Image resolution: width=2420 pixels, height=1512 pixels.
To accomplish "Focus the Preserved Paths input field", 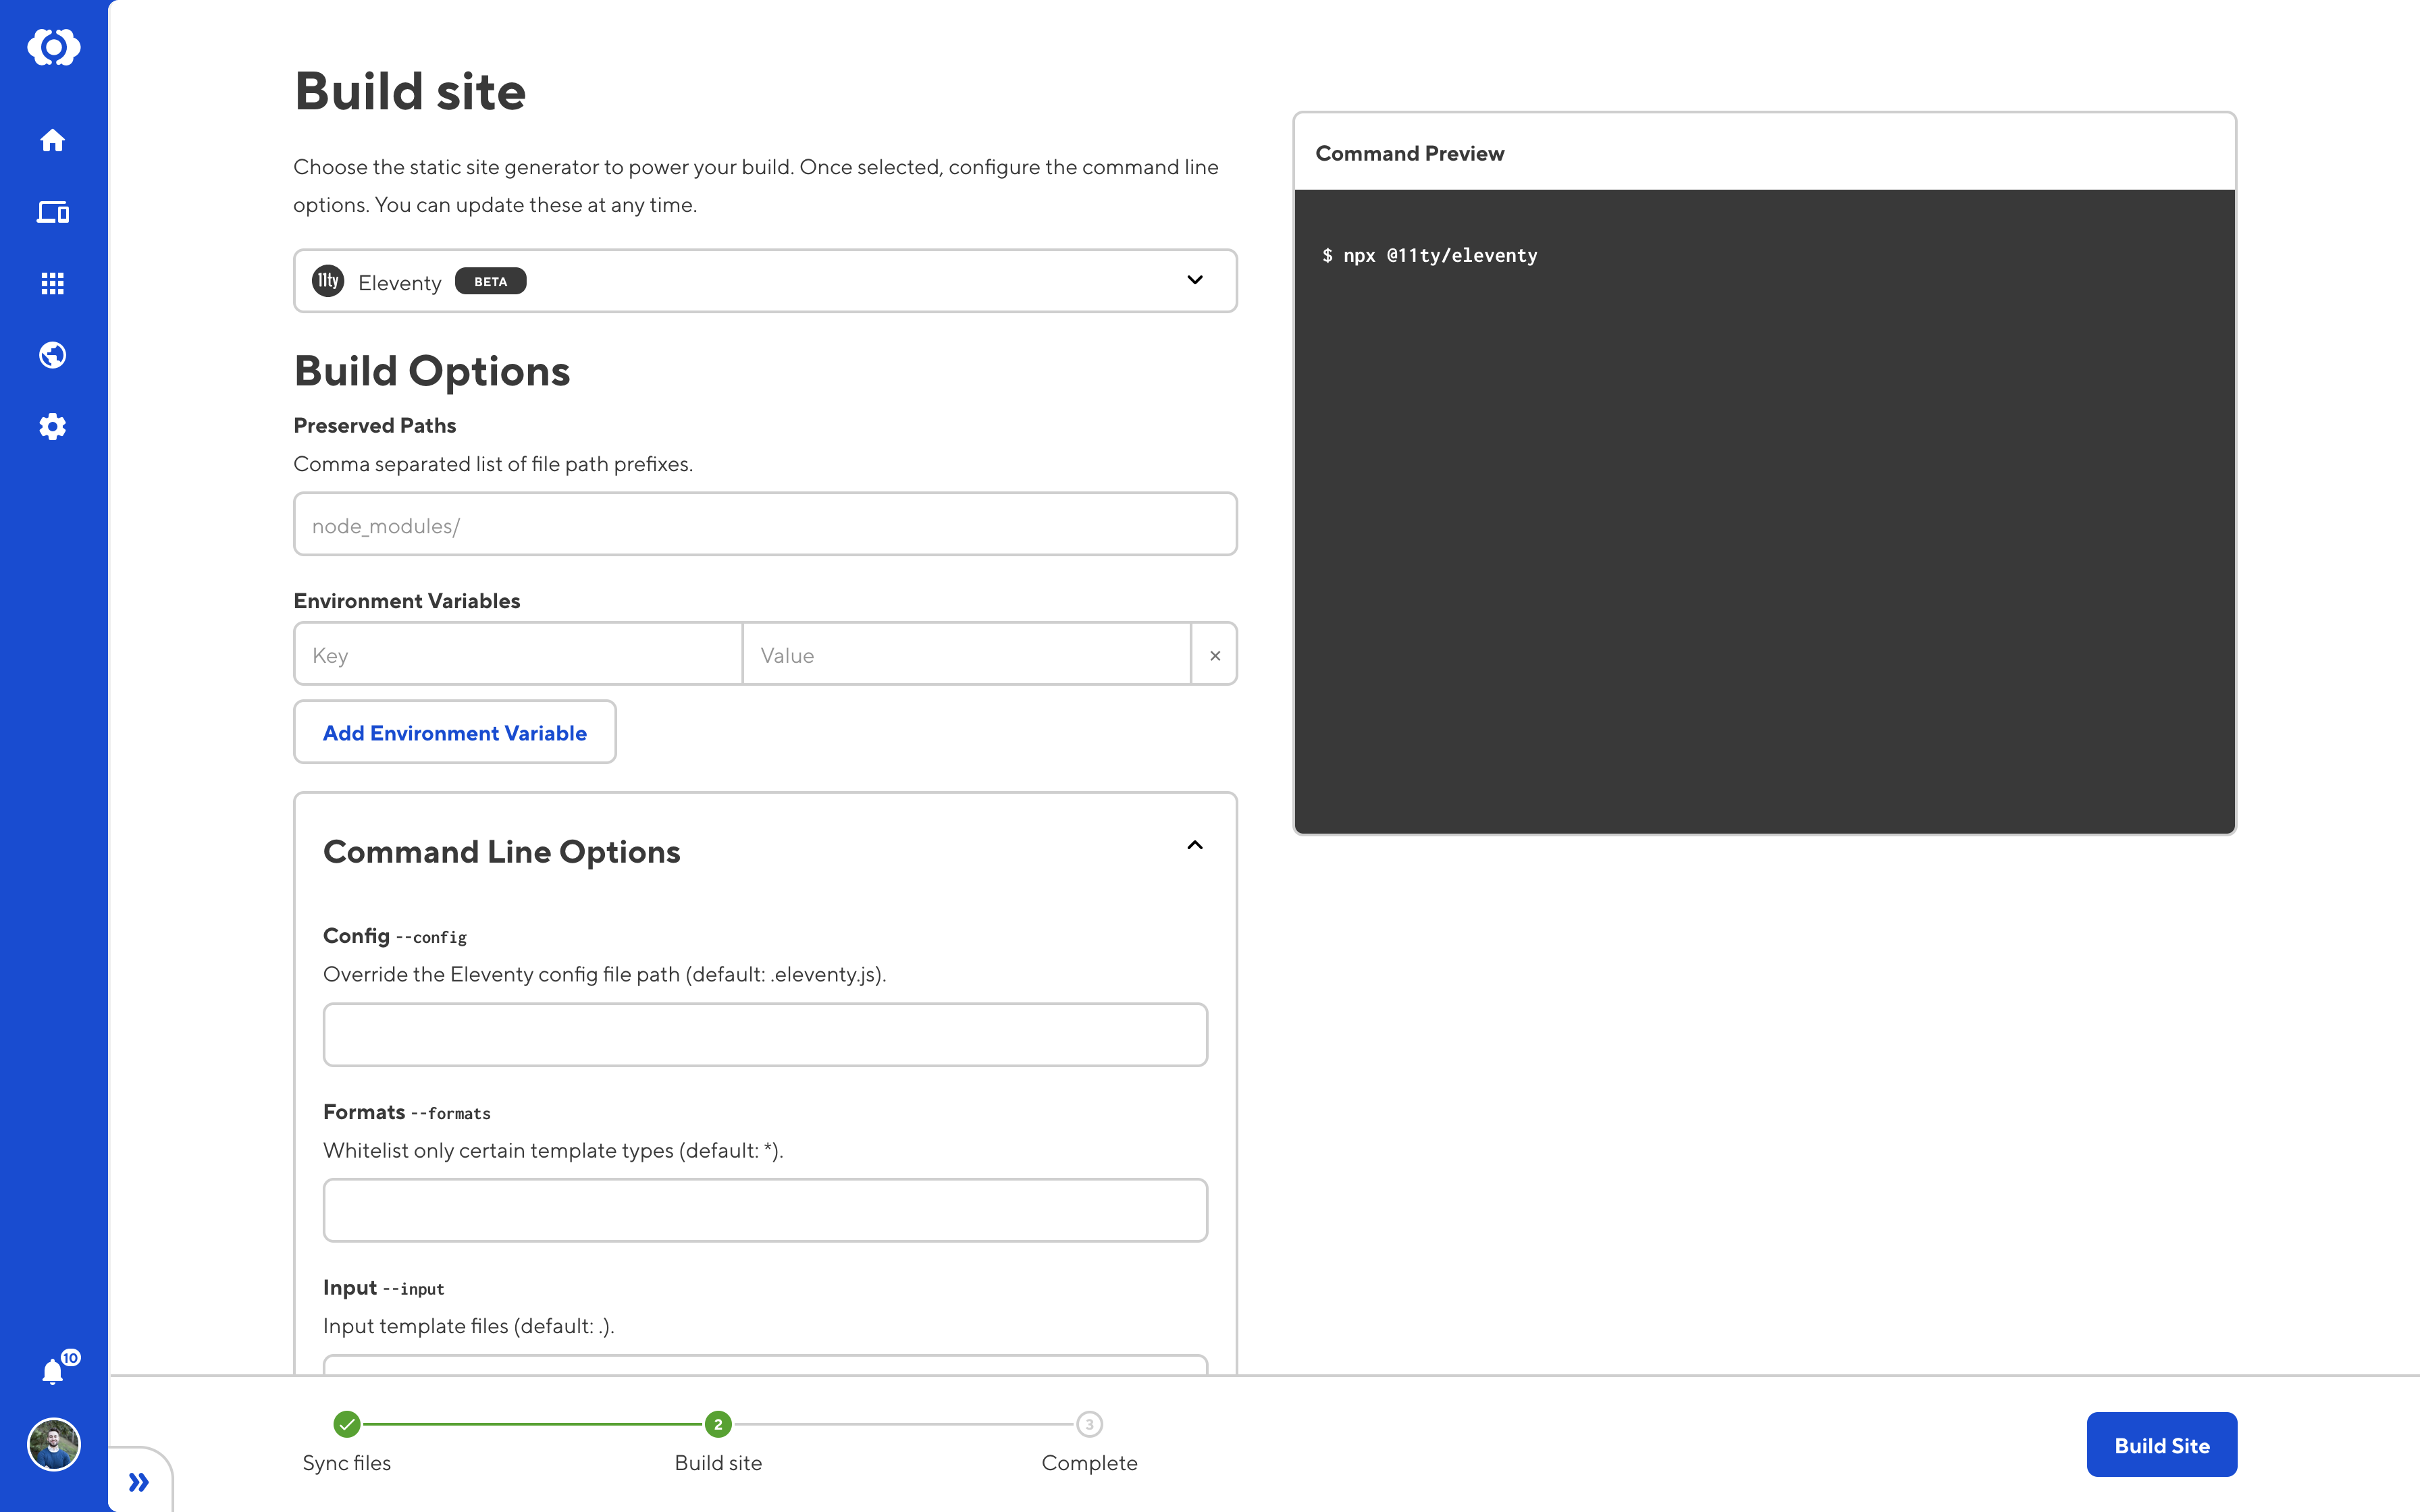I will [765, 525].
